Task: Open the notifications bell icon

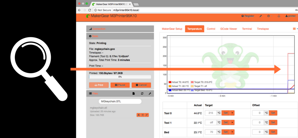Action: pyautogui.click(x=279, y=16)
